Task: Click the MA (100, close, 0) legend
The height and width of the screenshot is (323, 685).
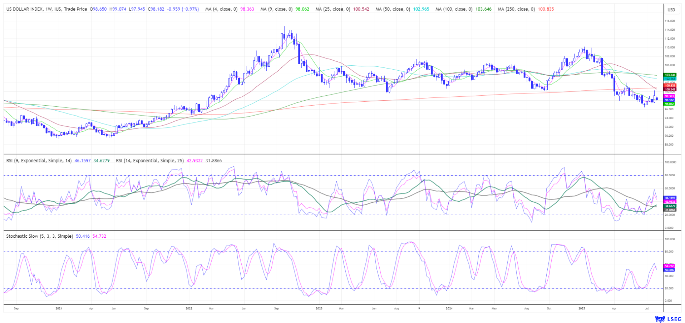Action: coord(454,9)
